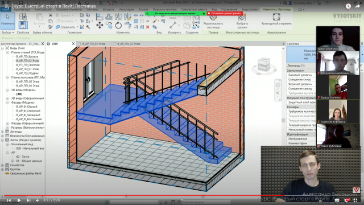Switch to the Аннотации ribbon tab
This screenshot has height=205, width=364.
click(126, 10)
